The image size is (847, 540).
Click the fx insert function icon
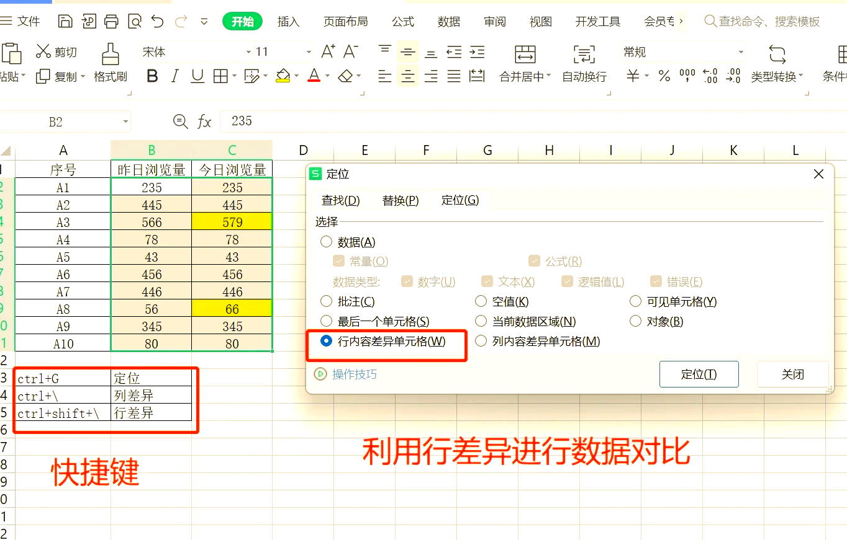204,122
